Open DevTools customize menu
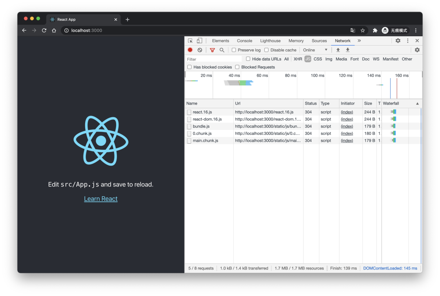The height and width of the screenshot is (296, 440). pyautogui.click(x=408, y=41)
